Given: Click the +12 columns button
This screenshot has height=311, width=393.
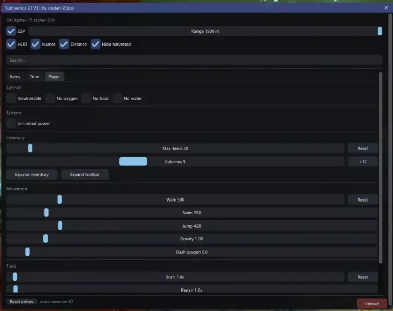Looking at the screenshot, I should coord(363,162).
